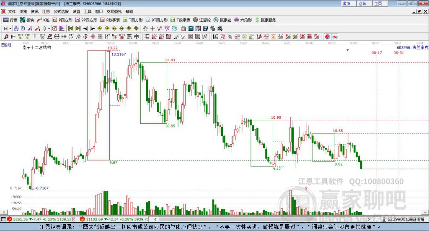This screenshot has height=231, width=429.
Task: Open the 赢家轮 wheel tool
Action: pos(222,20)
